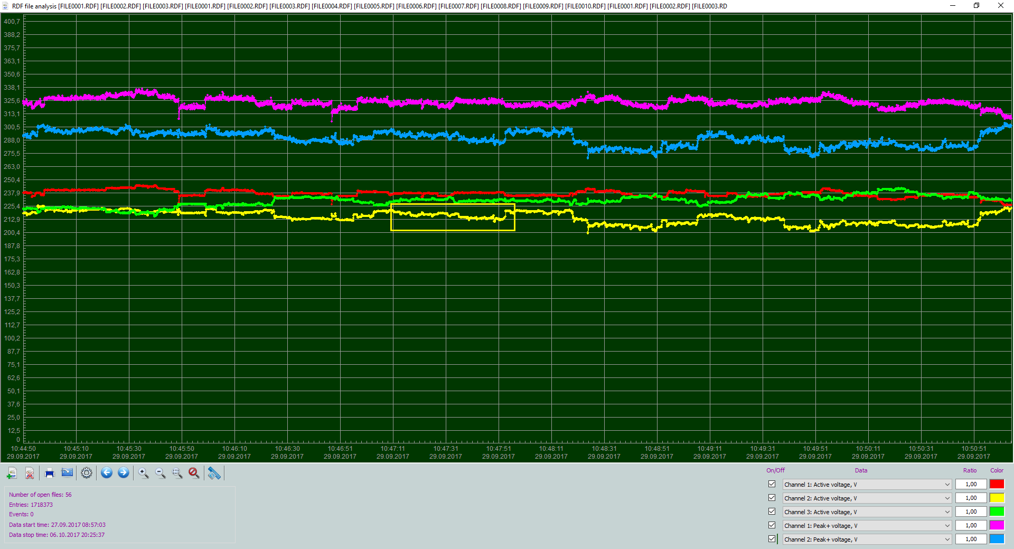Viewport: 1014px width, 549px height.
Task: Open the magenta Peak+ color swatch
Action: [x=997, y=525]
